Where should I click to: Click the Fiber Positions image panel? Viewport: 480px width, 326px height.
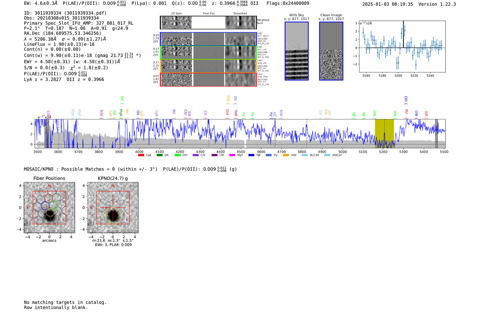[49, 208]
